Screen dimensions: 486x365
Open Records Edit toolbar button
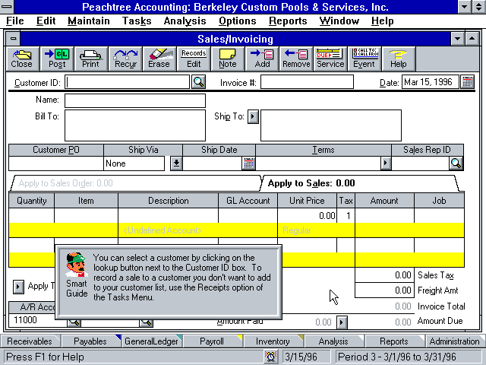[x=194, y=59]
